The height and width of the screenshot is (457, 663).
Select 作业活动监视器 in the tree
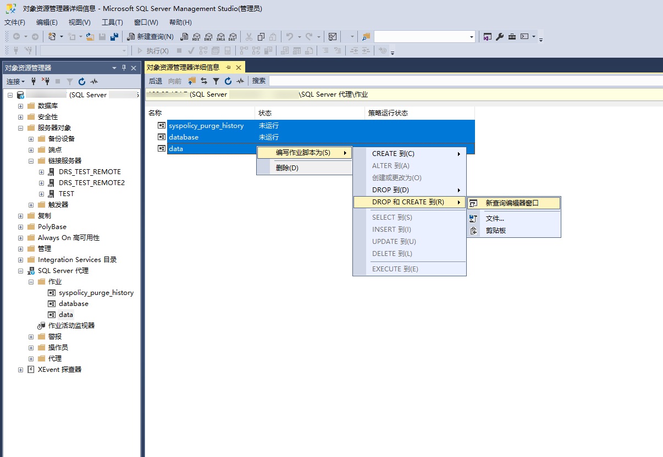tap(71, 326)
